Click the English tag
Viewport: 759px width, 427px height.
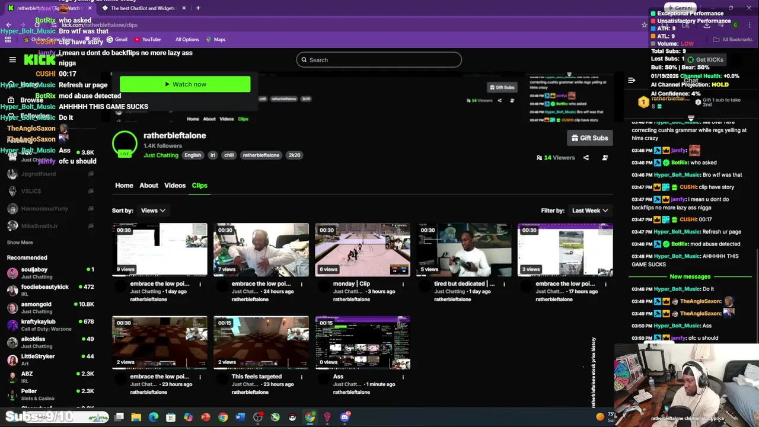point(193,155)
